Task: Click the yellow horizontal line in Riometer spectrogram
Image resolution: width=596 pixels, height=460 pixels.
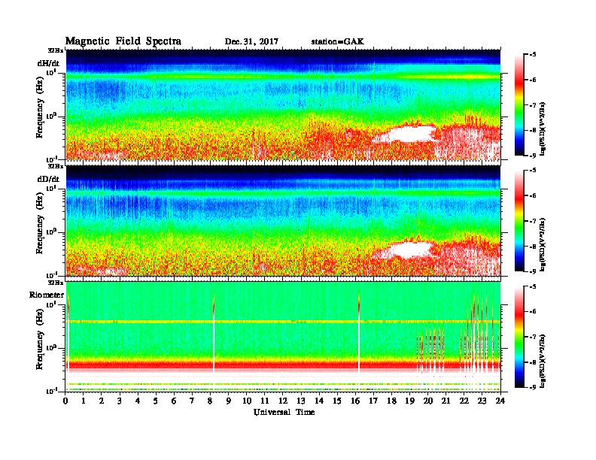Action: point(283,322)
